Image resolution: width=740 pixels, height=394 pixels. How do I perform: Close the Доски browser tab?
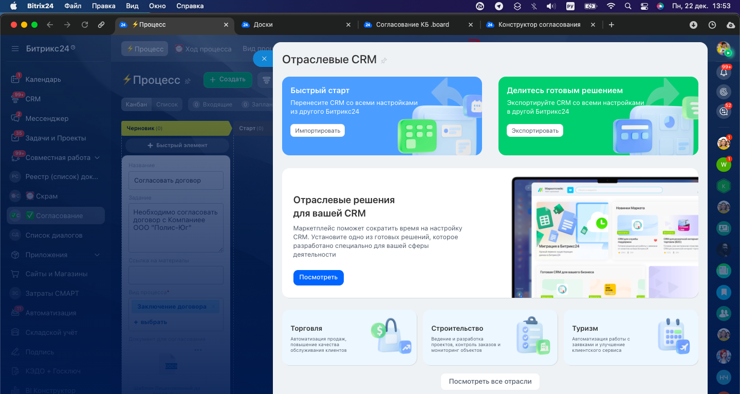[x=348, y=25]
